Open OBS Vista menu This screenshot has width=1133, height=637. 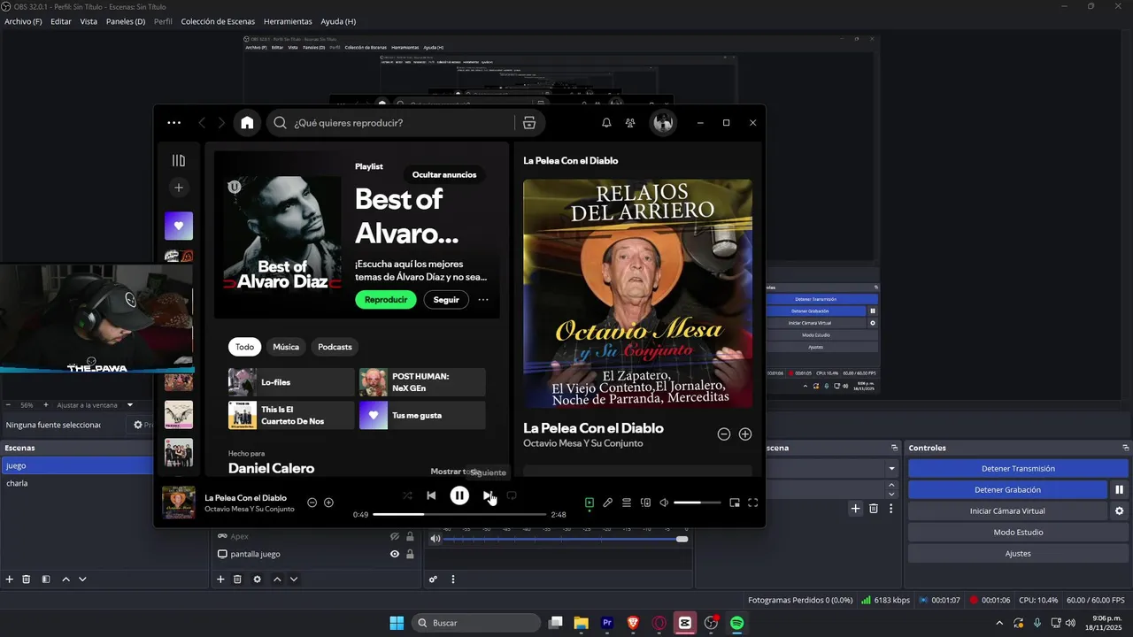coord(89,21)
